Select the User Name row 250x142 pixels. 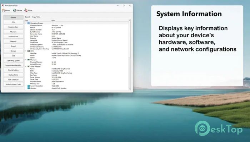click(76, 36)
